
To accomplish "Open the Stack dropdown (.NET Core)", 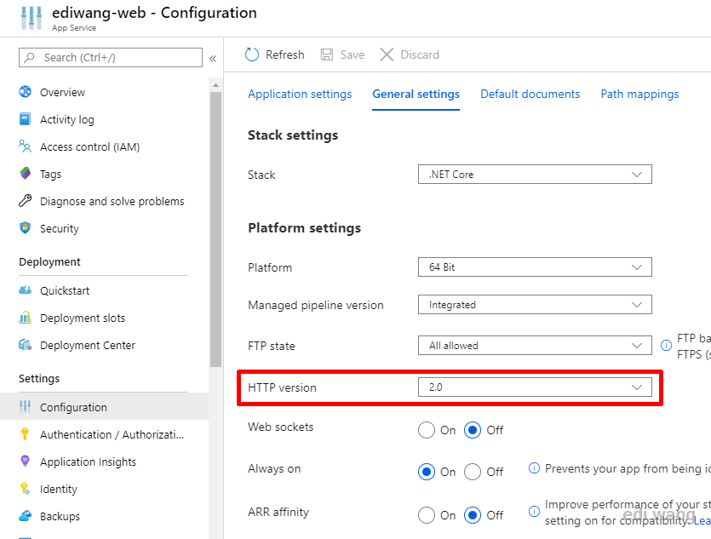I will pyautogui.click(x=535, y=175).
